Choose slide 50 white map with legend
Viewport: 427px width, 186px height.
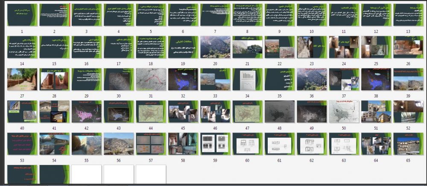point(344,112)
